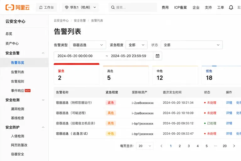This screenshot has height=161, width=241.
Task: Open 支持 in top navigation
Action: point(208,8)
